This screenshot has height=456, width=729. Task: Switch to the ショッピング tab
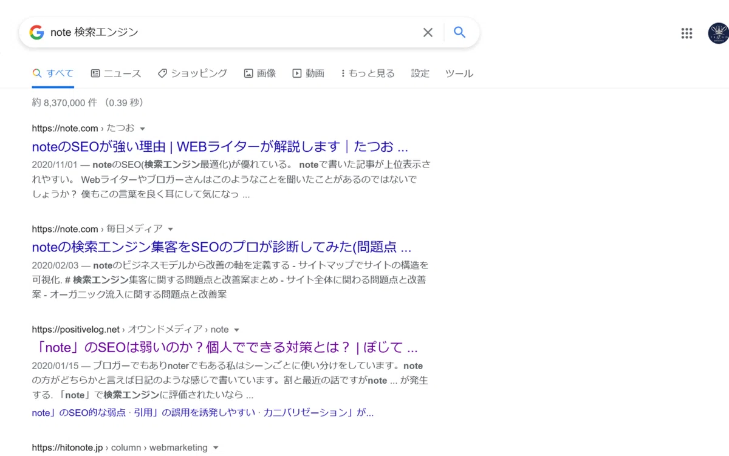click(192, 73)
